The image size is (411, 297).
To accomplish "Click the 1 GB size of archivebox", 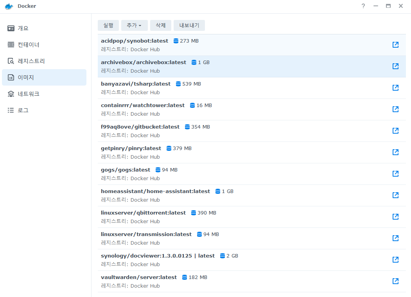I will coord(204,63).
